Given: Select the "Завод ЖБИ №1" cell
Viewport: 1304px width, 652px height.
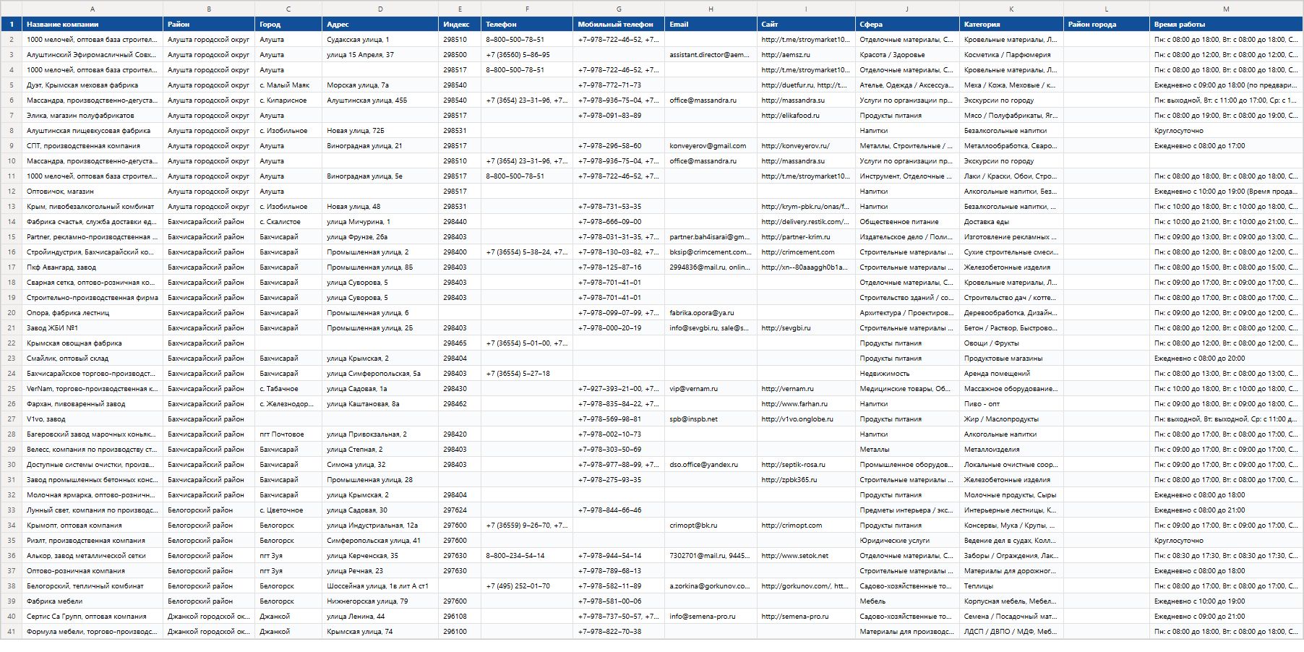Looking at the screenshot, I should coord(93,328).
